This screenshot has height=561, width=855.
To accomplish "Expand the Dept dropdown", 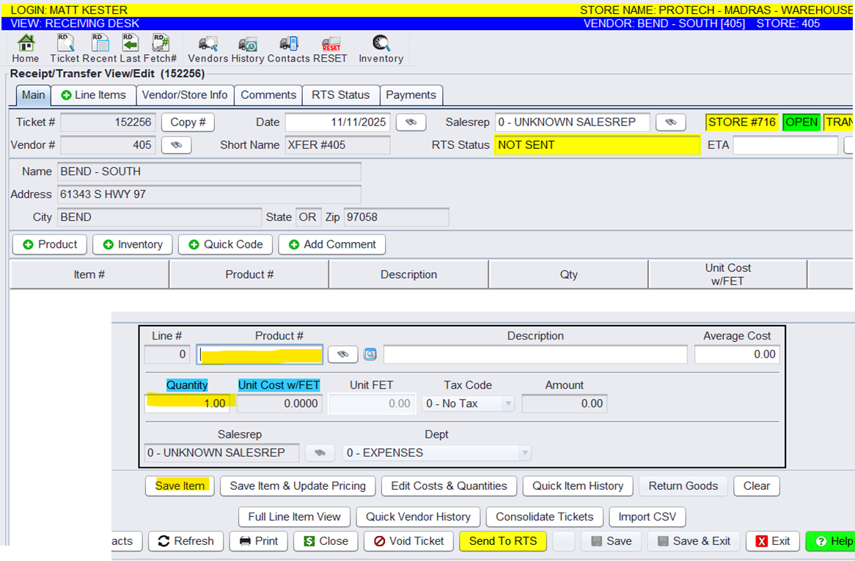I will click(524, 453).
